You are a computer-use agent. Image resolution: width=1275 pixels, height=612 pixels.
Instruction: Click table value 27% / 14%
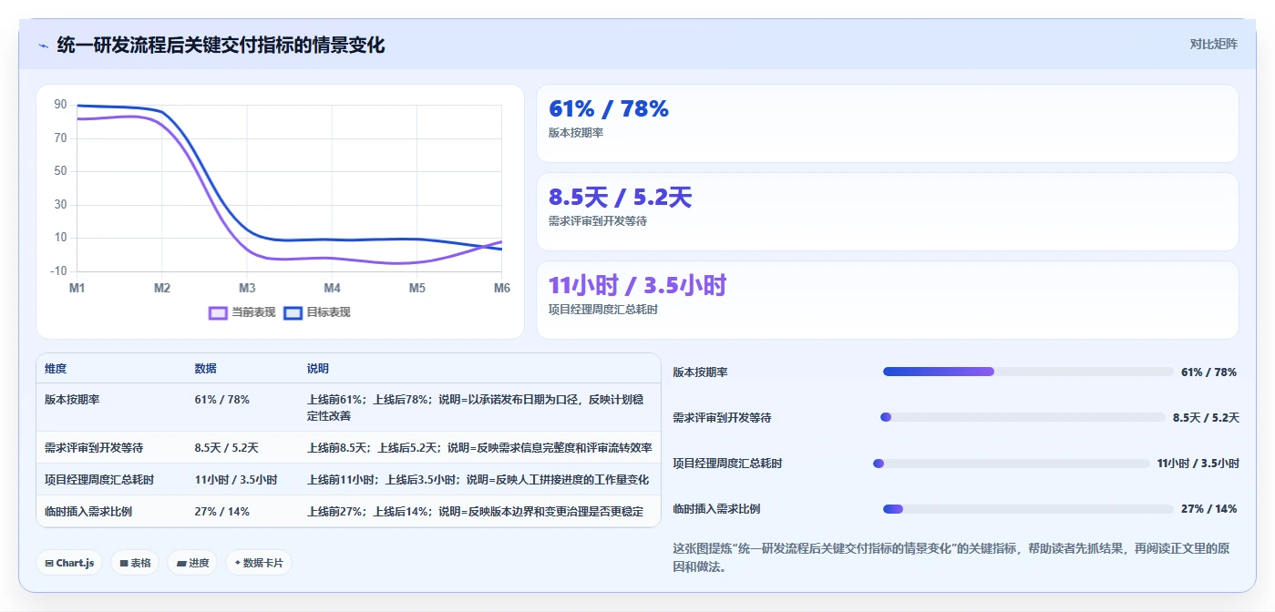(x=221, y=512)
